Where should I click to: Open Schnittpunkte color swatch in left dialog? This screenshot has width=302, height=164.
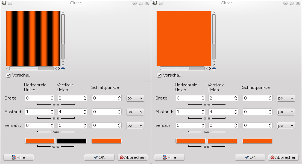click(x=107, y=141)
